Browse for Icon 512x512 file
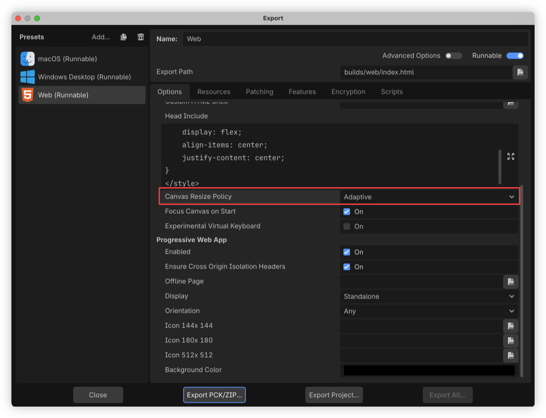 (x=511, y=355)
